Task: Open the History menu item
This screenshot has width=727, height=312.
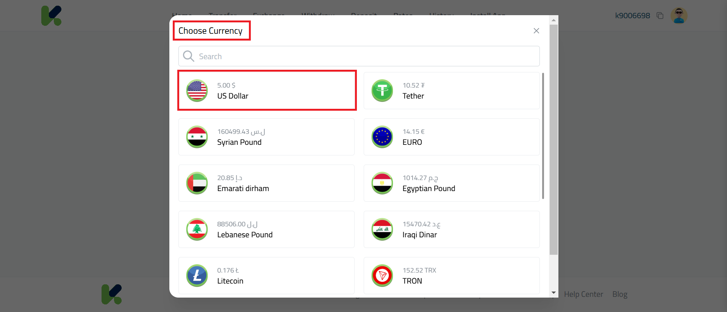Action: [x=441, y=16]
